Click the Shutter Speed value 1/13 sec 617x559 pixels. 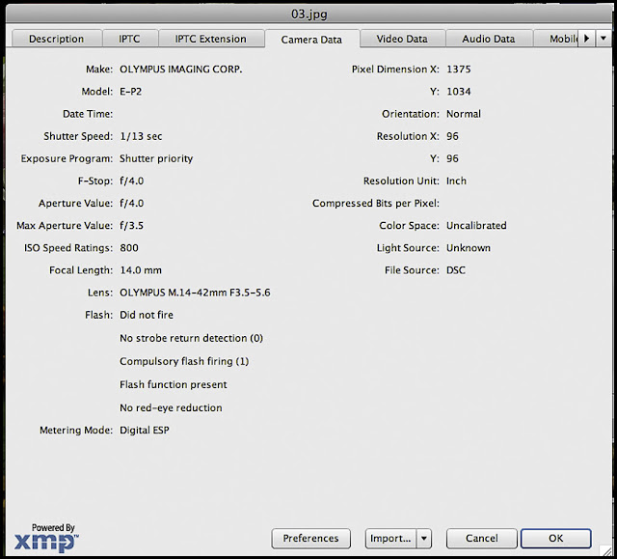tap(141, 136)
